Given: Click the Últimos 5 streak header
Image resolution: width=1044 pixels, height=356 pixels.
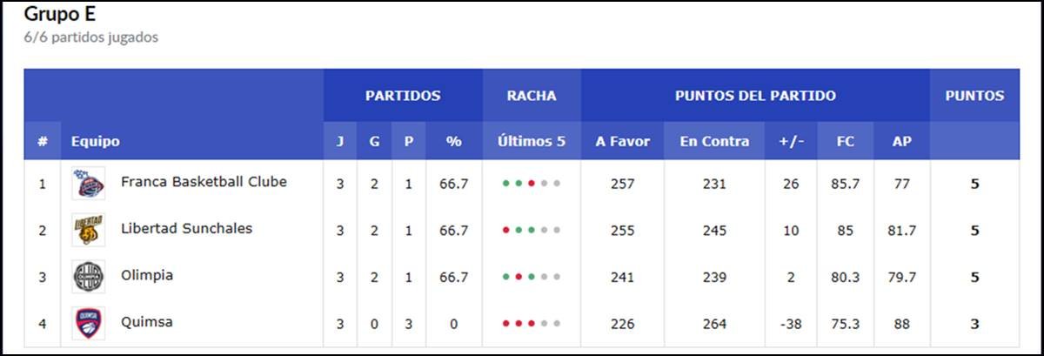Looking at the screenshot, I should point(532,141).
